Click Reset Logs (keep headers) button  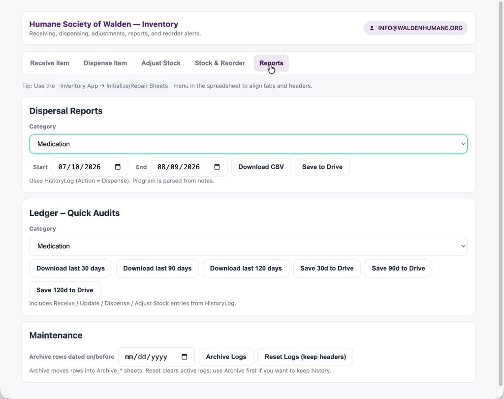305,357
